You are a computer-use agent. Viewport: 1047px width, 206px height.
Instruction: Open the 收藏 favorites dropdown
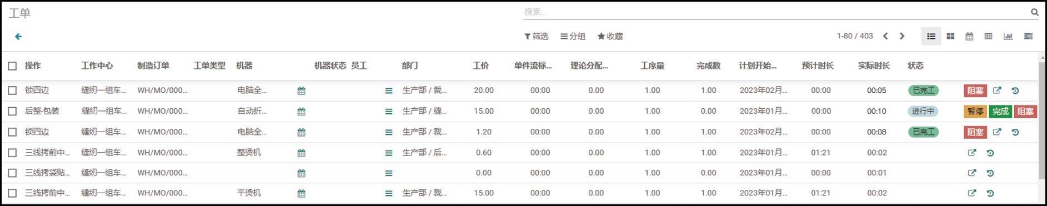(x=610, y=36)
